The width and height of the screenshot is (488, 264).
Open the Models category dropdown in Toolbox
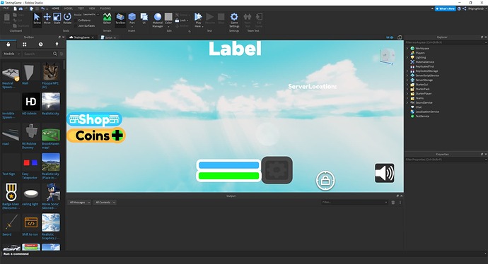(x=11, y=54)
